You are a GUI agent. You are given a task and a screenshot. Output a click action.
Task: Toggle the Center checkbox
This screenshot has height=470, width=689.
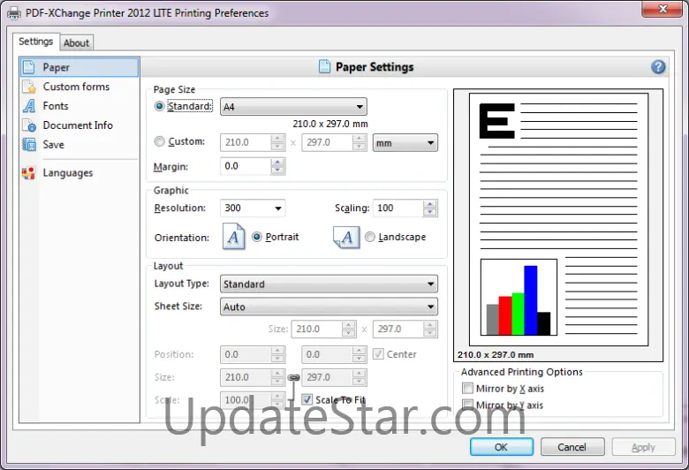378,354
